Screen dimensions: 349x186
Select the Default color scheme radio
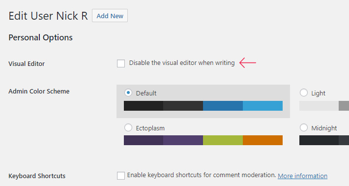point(128,93)
